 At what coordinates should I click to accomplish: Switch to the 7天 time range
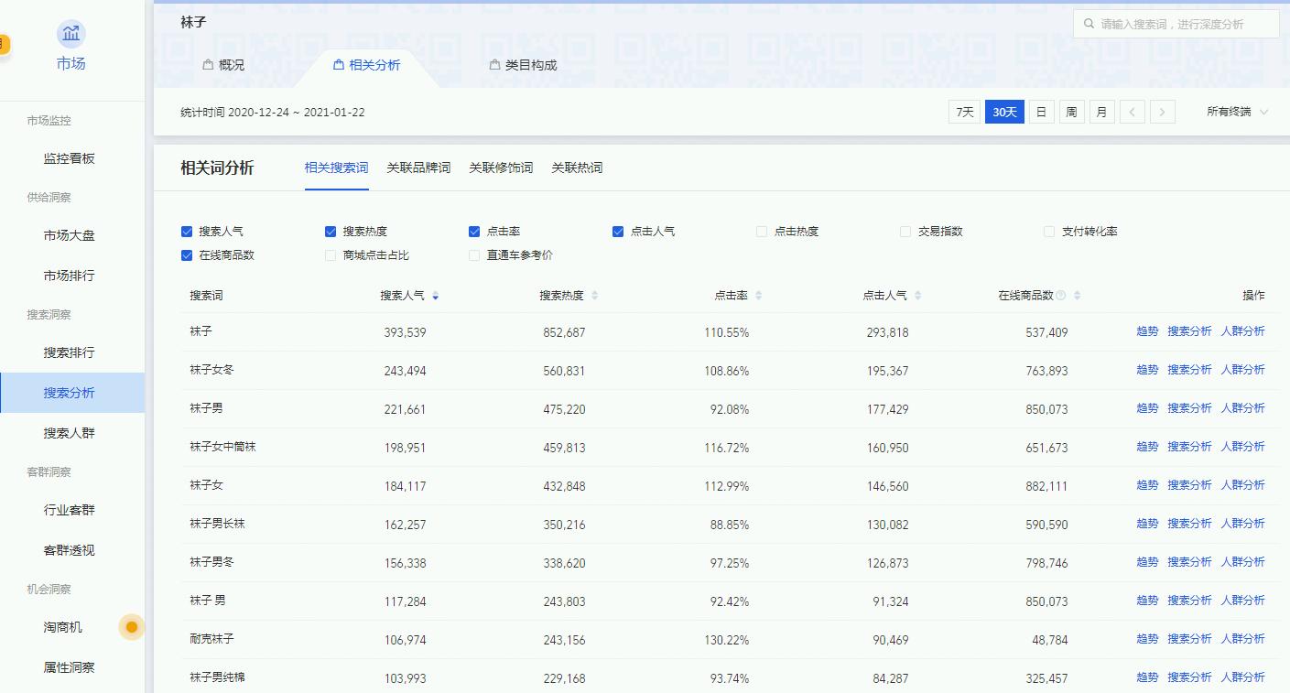click(965, 111)
